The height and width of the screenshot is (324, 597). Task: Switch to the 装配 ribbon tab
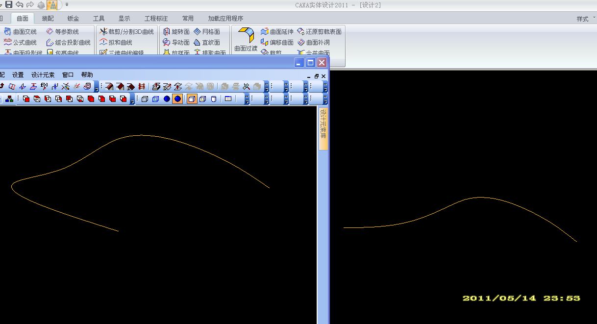pyautogui.click(x=48, y=19)
